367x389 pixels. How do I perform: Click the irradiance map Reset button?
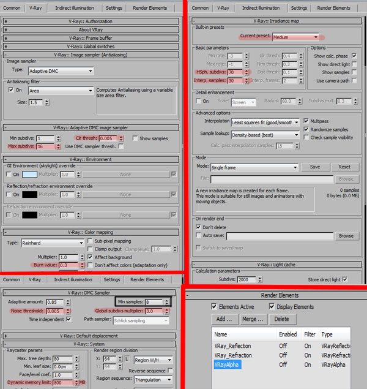tap(345, 167)
